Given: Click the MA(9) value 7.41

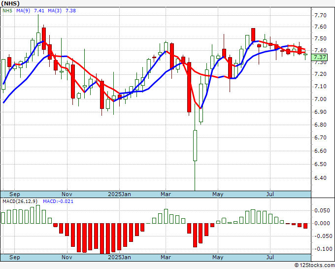Looking at the screenshot, I should (x=39, y=11).
